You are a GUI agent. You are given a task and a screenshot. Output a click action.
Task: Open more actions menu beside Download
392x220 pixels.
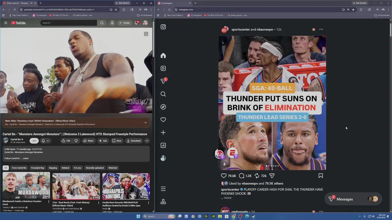pyautogui.click(x=147, y=141)
